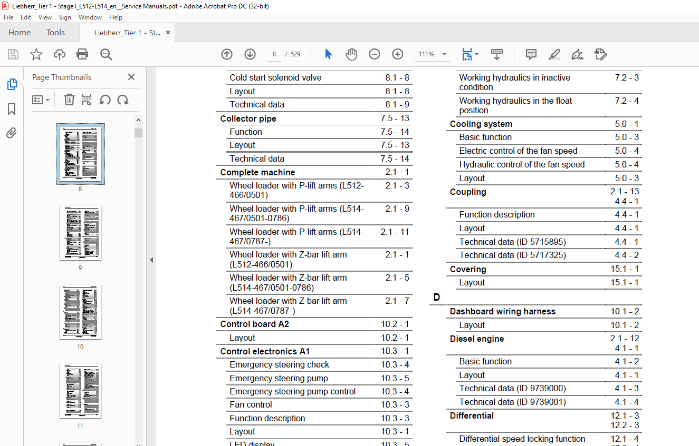This screenshot has height=446, width=699.
Task: Select page 9 thumbnail
Action: point(80,233)
